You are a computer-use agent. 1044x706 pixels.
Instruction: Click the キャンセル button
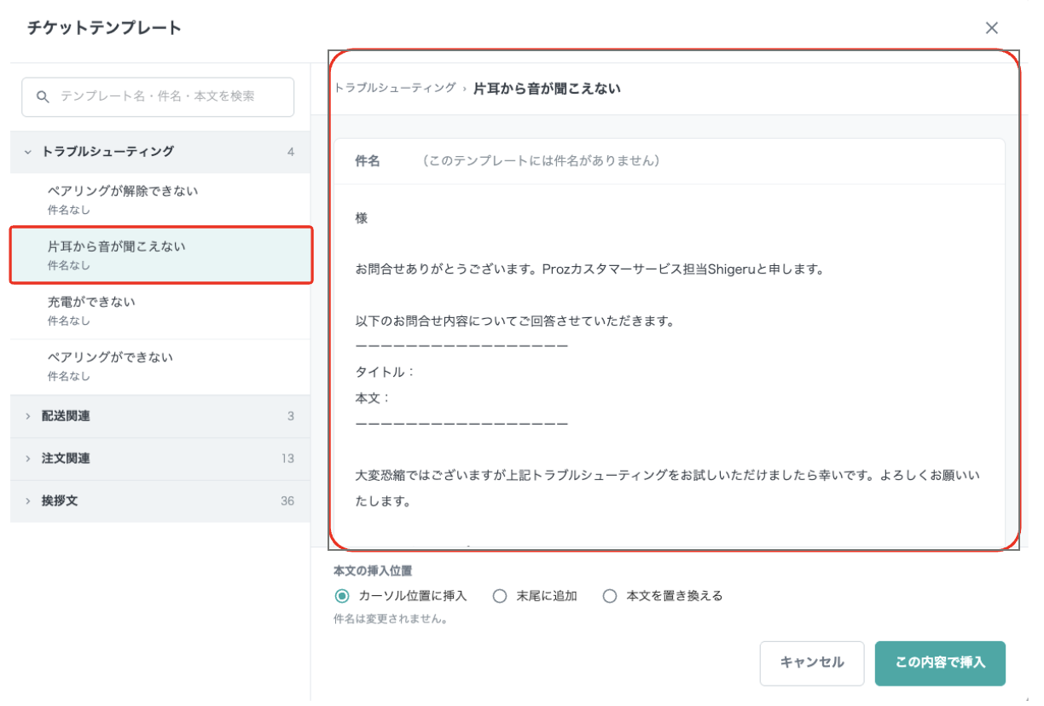pos(812,663)
